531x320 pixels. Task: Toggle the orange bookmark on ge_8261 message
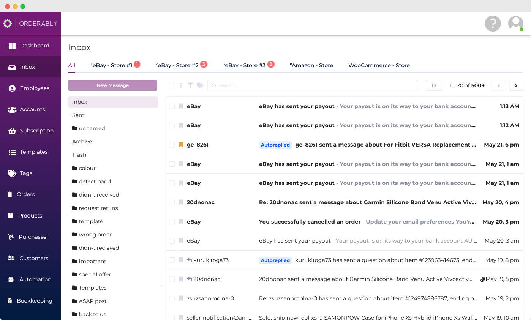coord(181,145)
